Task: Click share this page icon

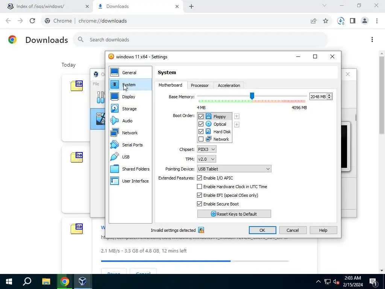Action: point(314,21)
